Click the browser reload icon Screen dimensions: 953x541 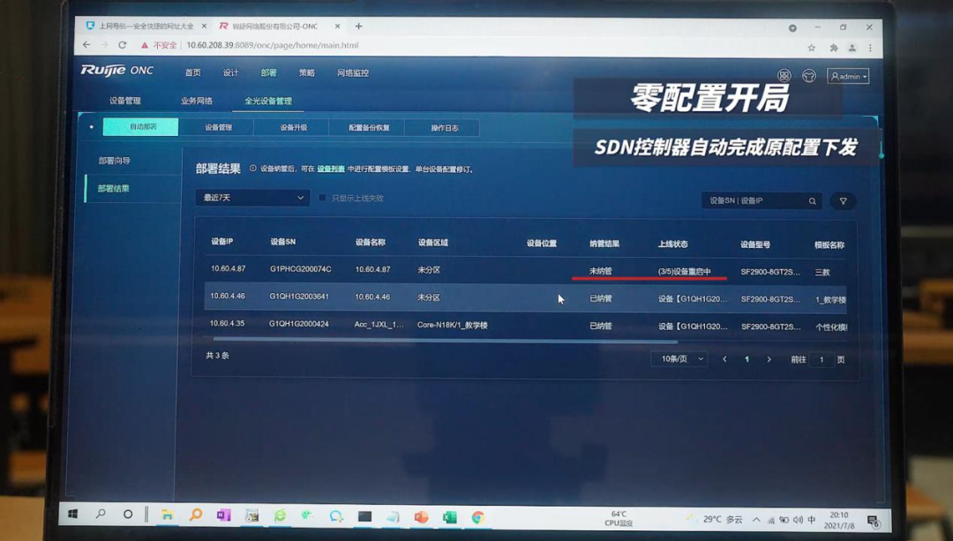[x=123, y=45]
